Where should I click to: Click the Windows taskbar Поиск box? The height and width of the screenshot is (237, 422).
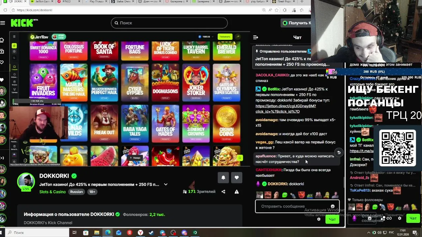[36, 233]
